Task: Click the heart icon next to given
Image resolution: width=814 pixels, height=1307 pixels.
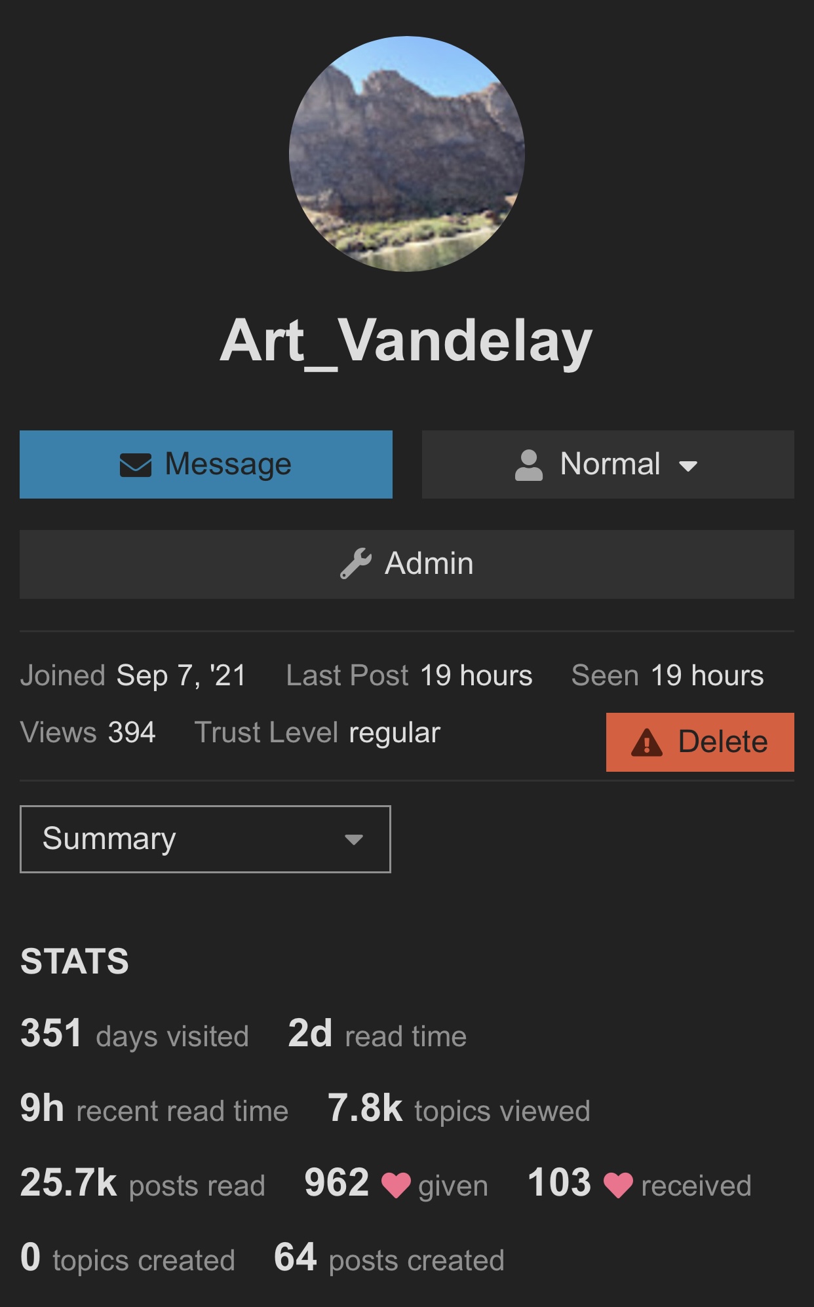Action: click(396, 1185)
